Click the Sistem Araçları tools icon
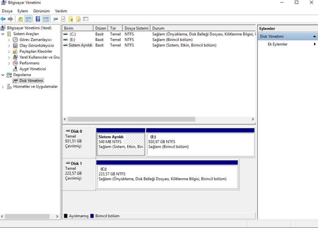 9,34
